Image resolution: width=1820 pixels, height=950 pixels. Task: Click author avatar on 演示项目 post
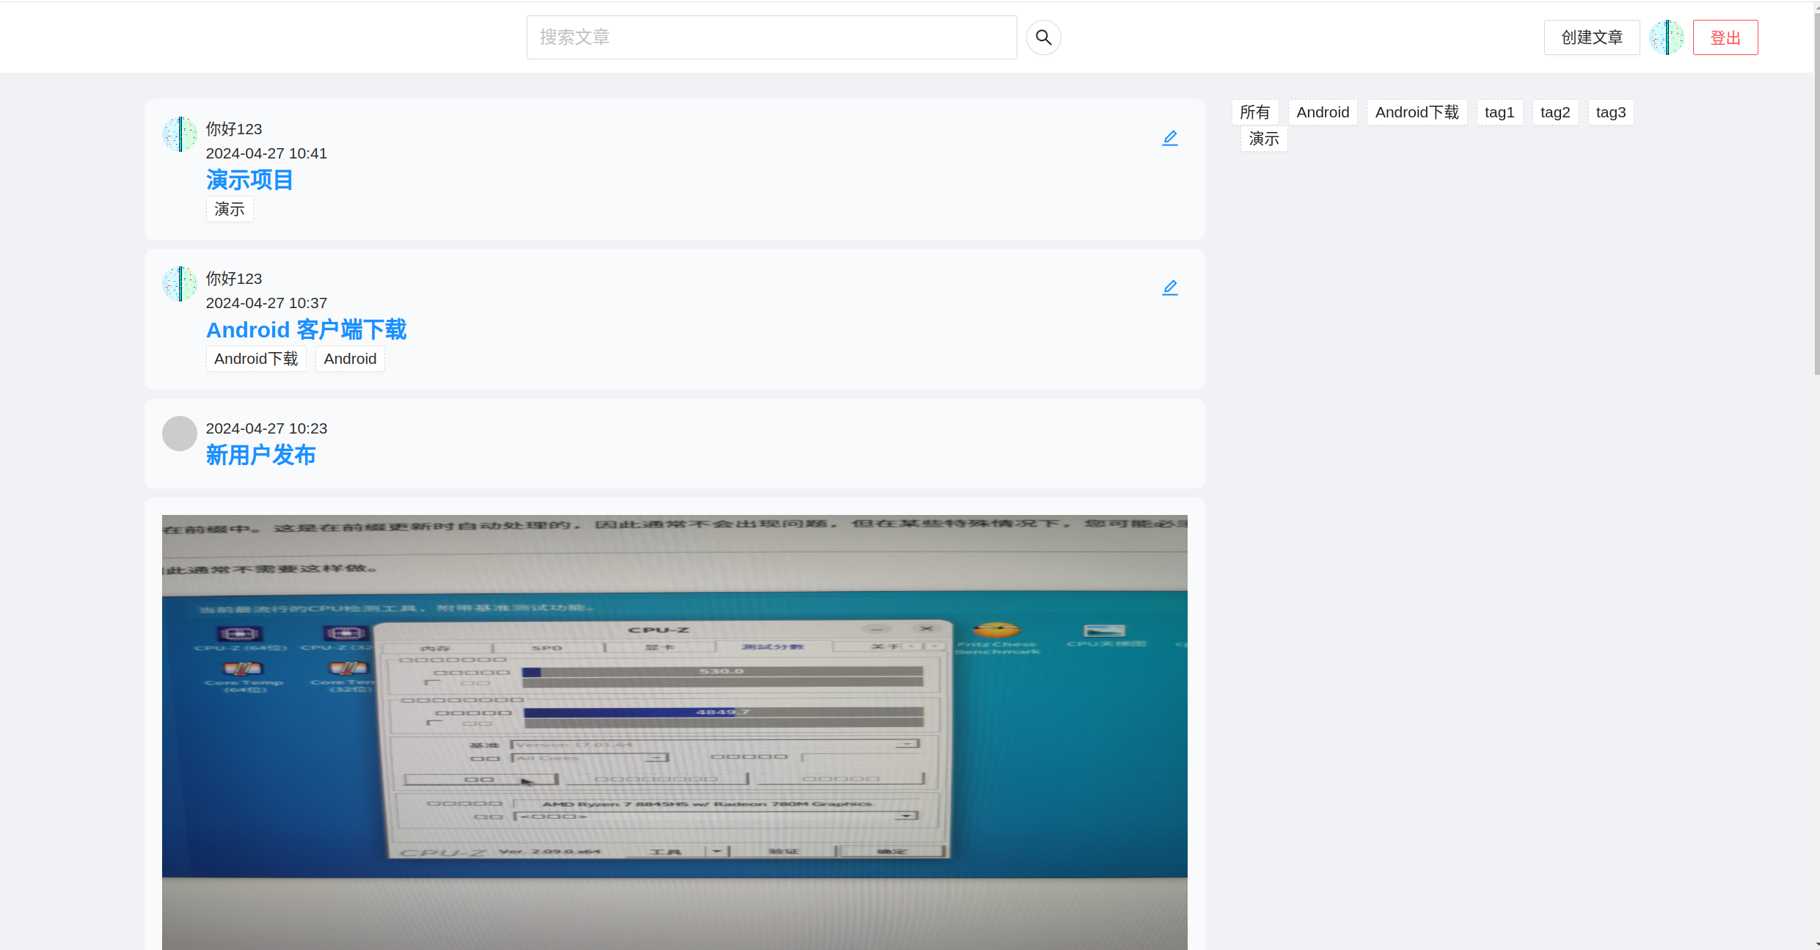tap(180, 134)
